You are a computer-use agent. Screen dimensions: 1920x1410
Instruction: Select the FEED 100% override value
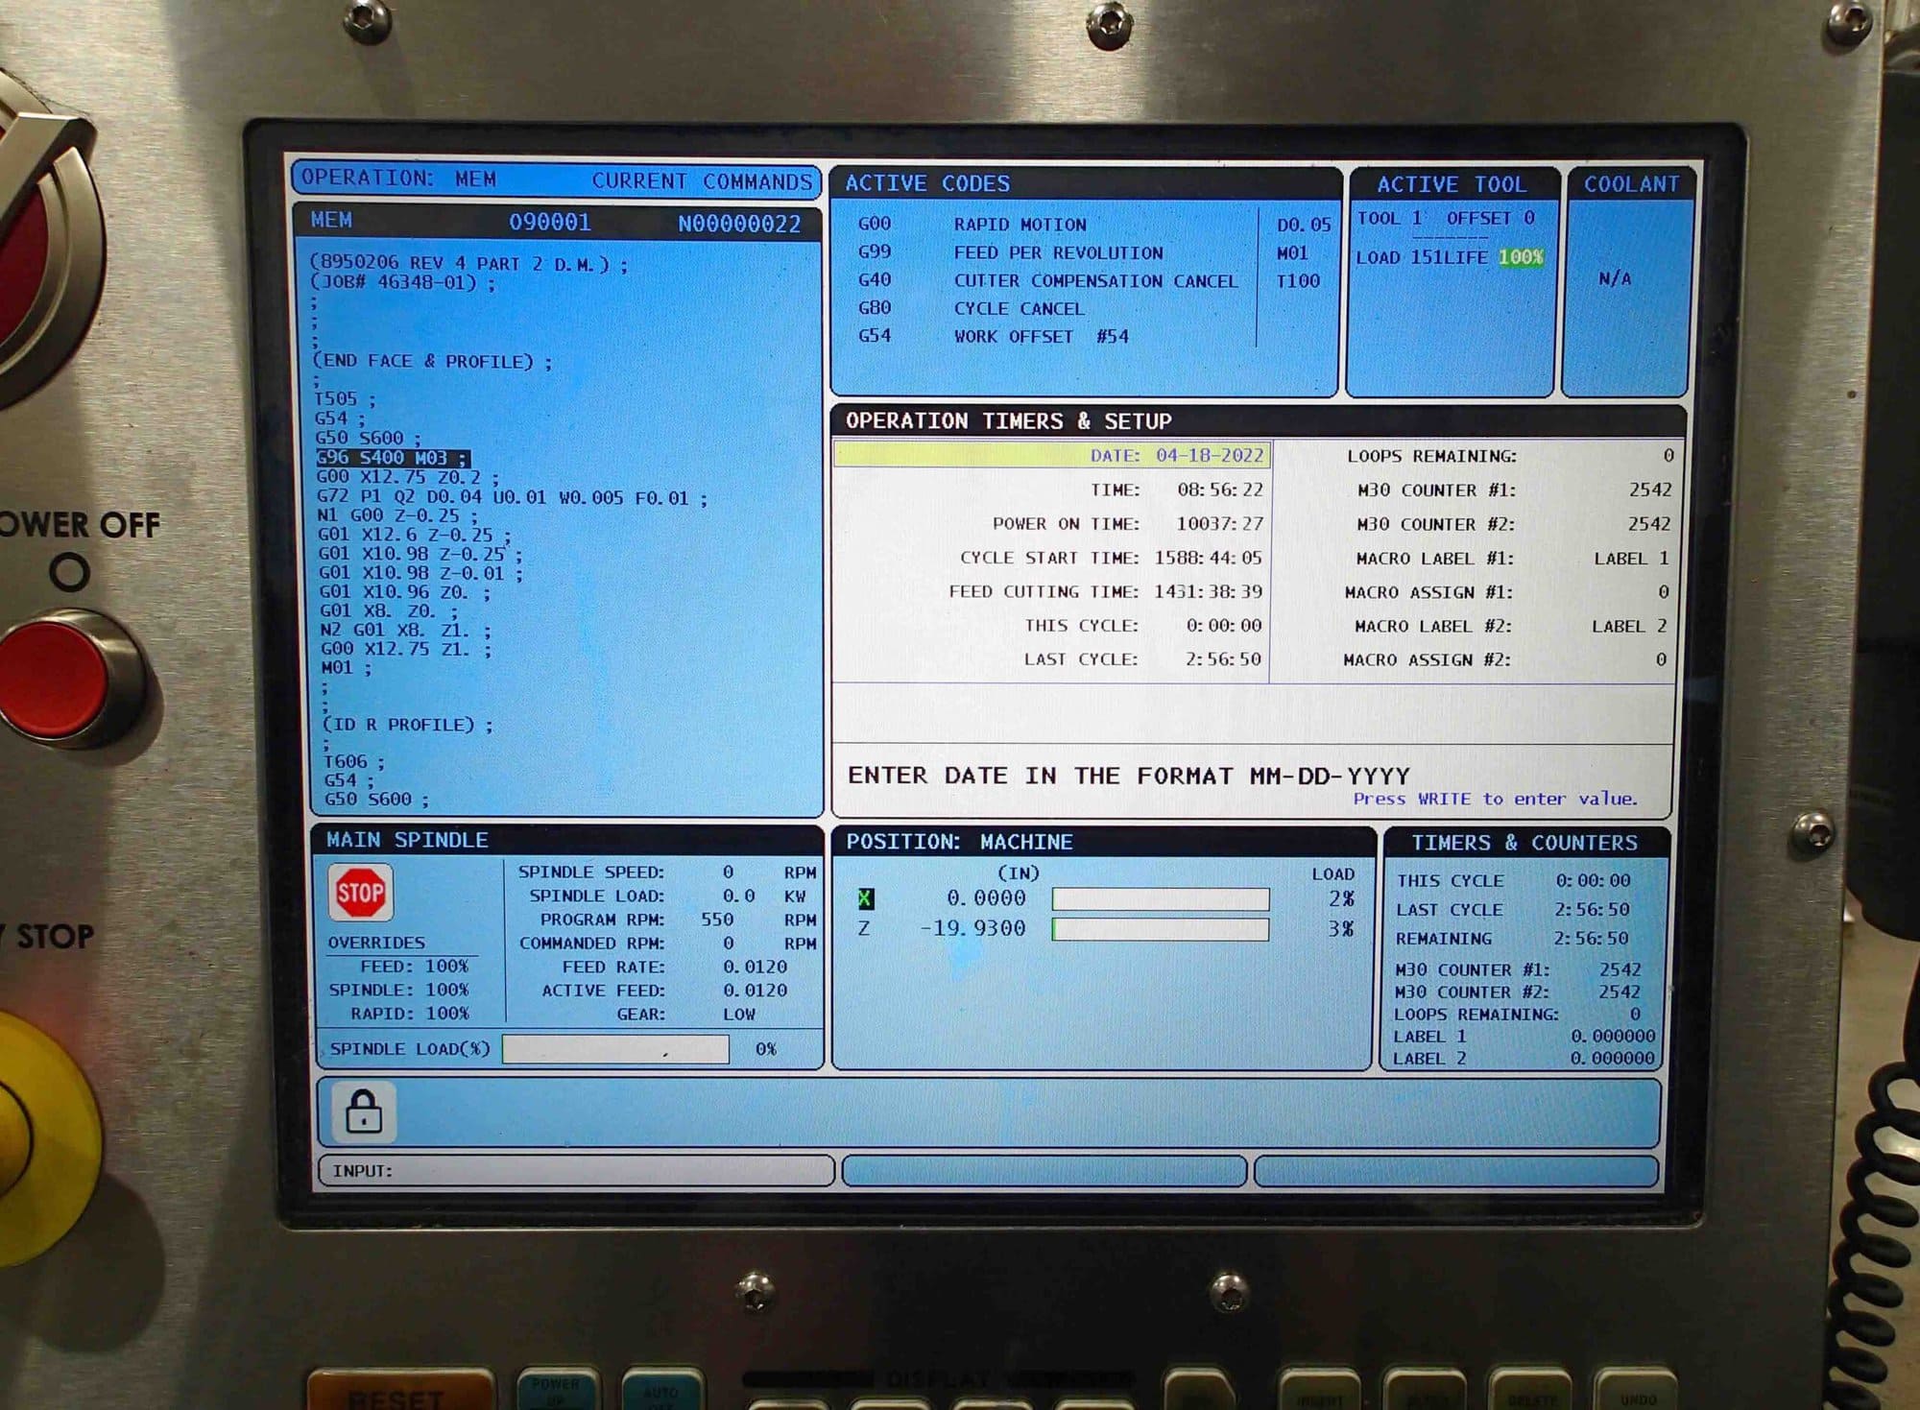(446, 967)
